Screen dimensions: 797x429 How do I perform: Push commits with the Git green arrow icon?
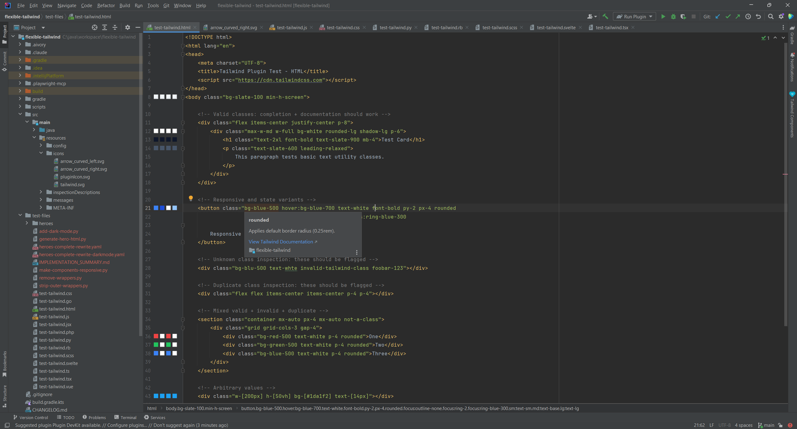(x=738, y=16)
